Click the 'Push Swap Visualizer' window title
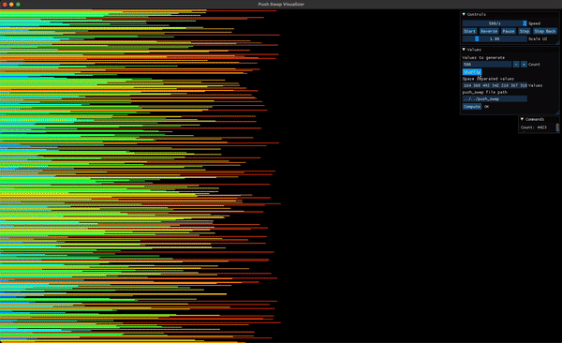562x343 pixels. (281, 5)
